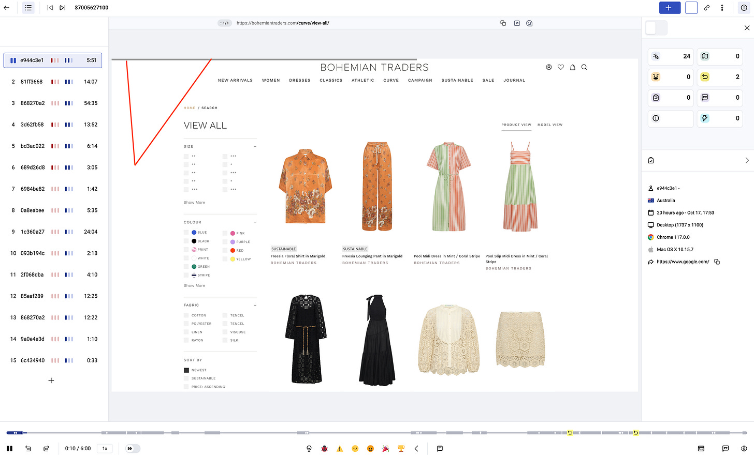Add a warning triangle tag

(340, 449)
